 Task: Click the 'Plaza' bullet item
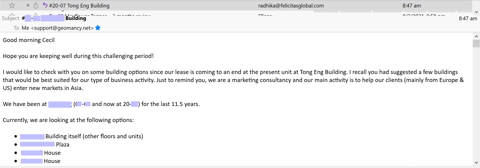[63, 144]
